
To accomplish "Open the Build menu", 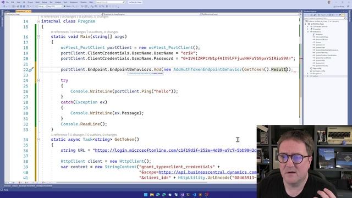I will pyautogui.click(x=37, y=2).
